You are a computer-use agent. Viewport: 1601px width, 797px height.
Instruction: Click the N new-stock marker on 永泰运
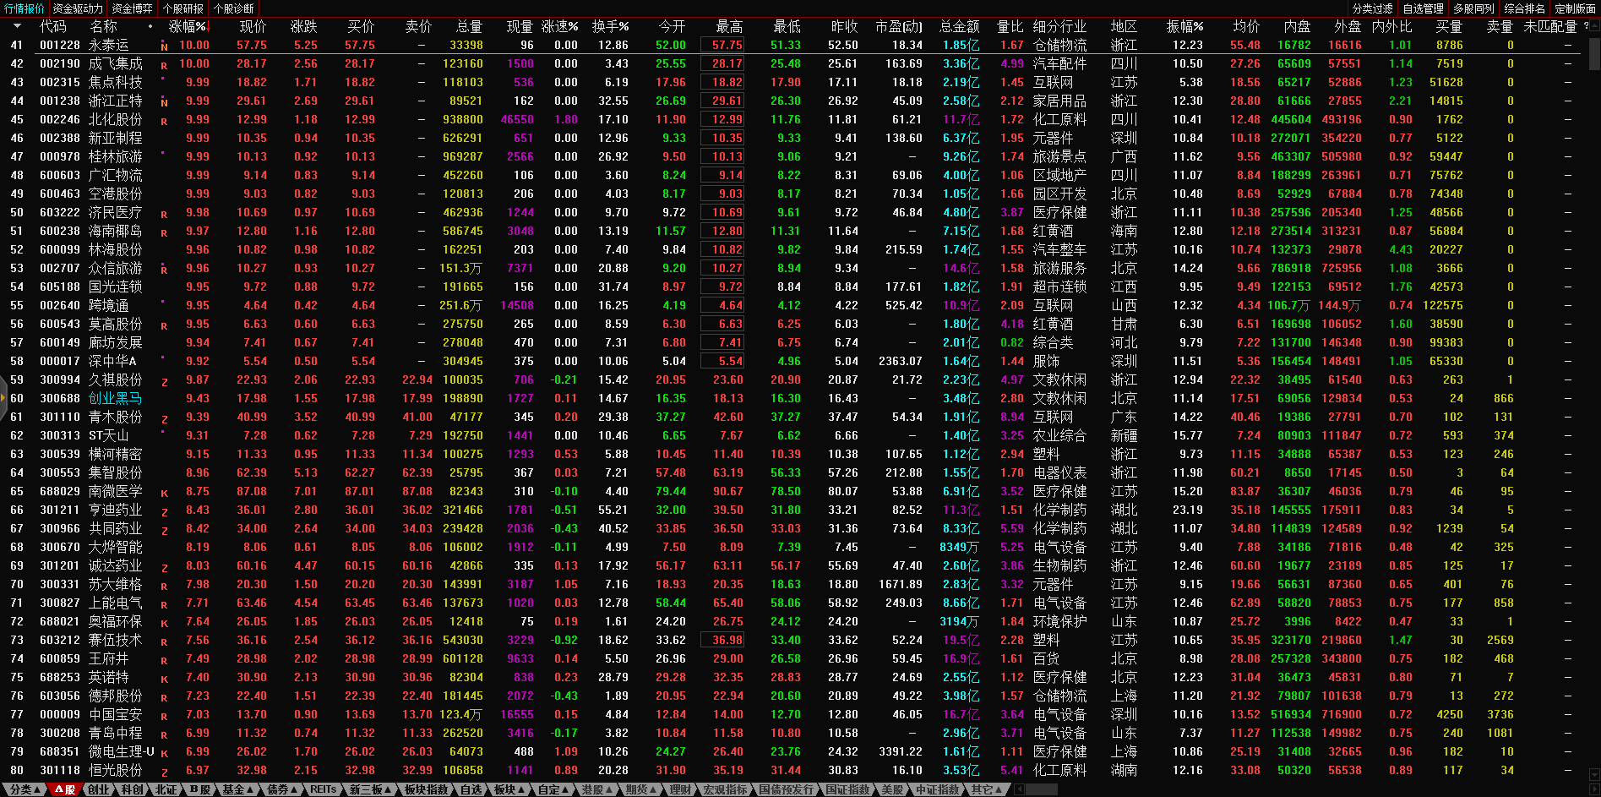(164, 46)
